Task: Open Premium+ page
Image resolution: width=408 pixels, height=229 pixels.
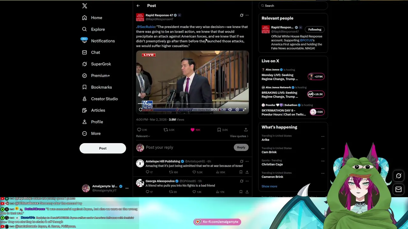Action: click(x=96, y=76)
